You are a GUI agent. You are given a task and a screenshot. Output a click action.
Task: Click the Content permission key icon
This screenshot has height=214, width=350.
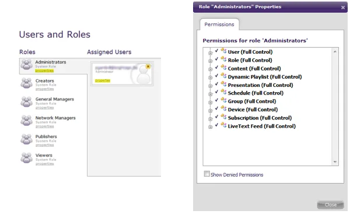pyautogui.click(x=223, y=68)
